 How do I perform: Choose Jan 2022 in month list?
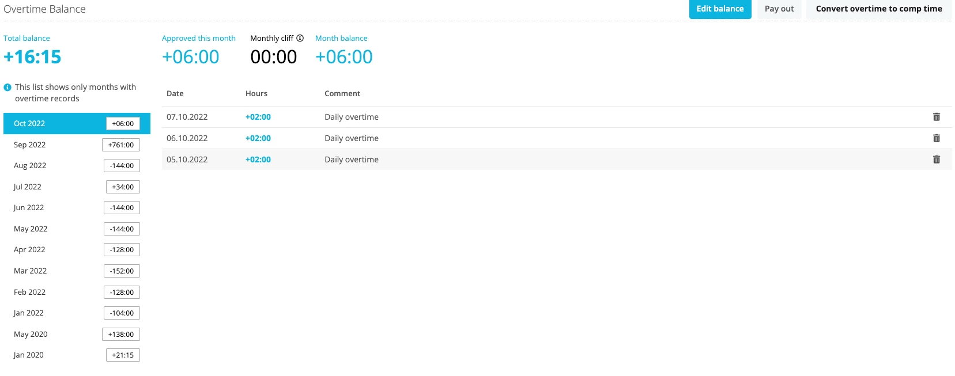77,313
